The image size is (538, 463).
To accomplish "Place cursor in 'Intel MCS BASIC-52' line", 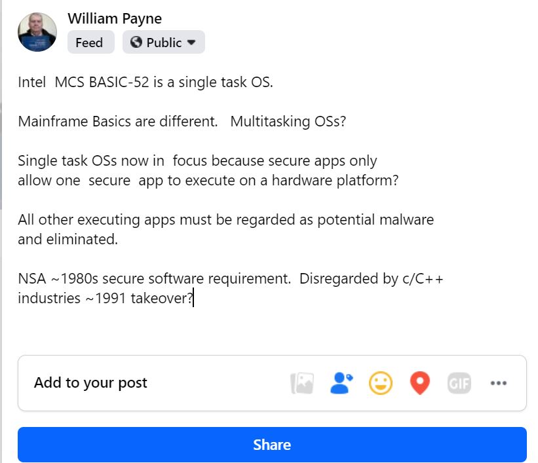I will click(x=145, y=83).
